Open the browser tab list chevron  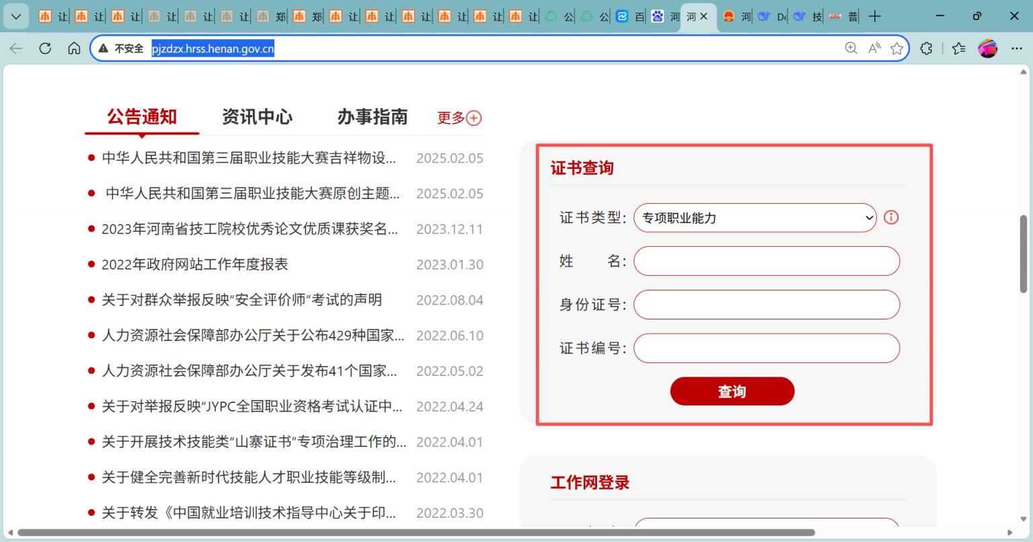16,16
